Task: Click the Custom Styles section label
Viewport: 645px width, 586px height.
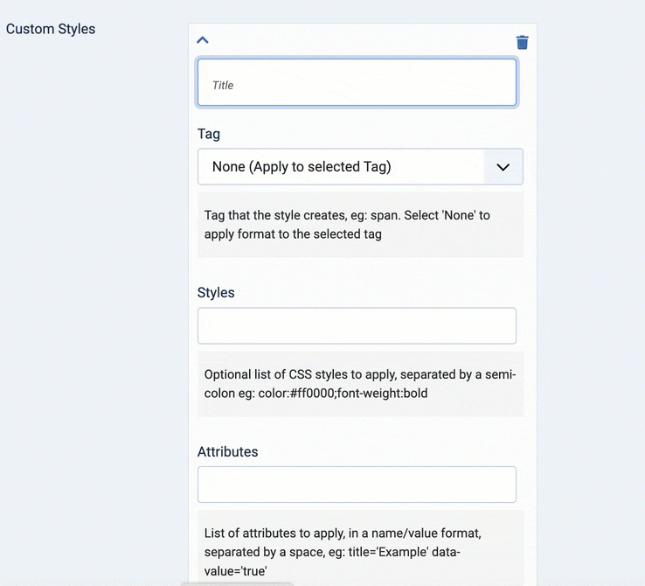Action: click(51, 29)
